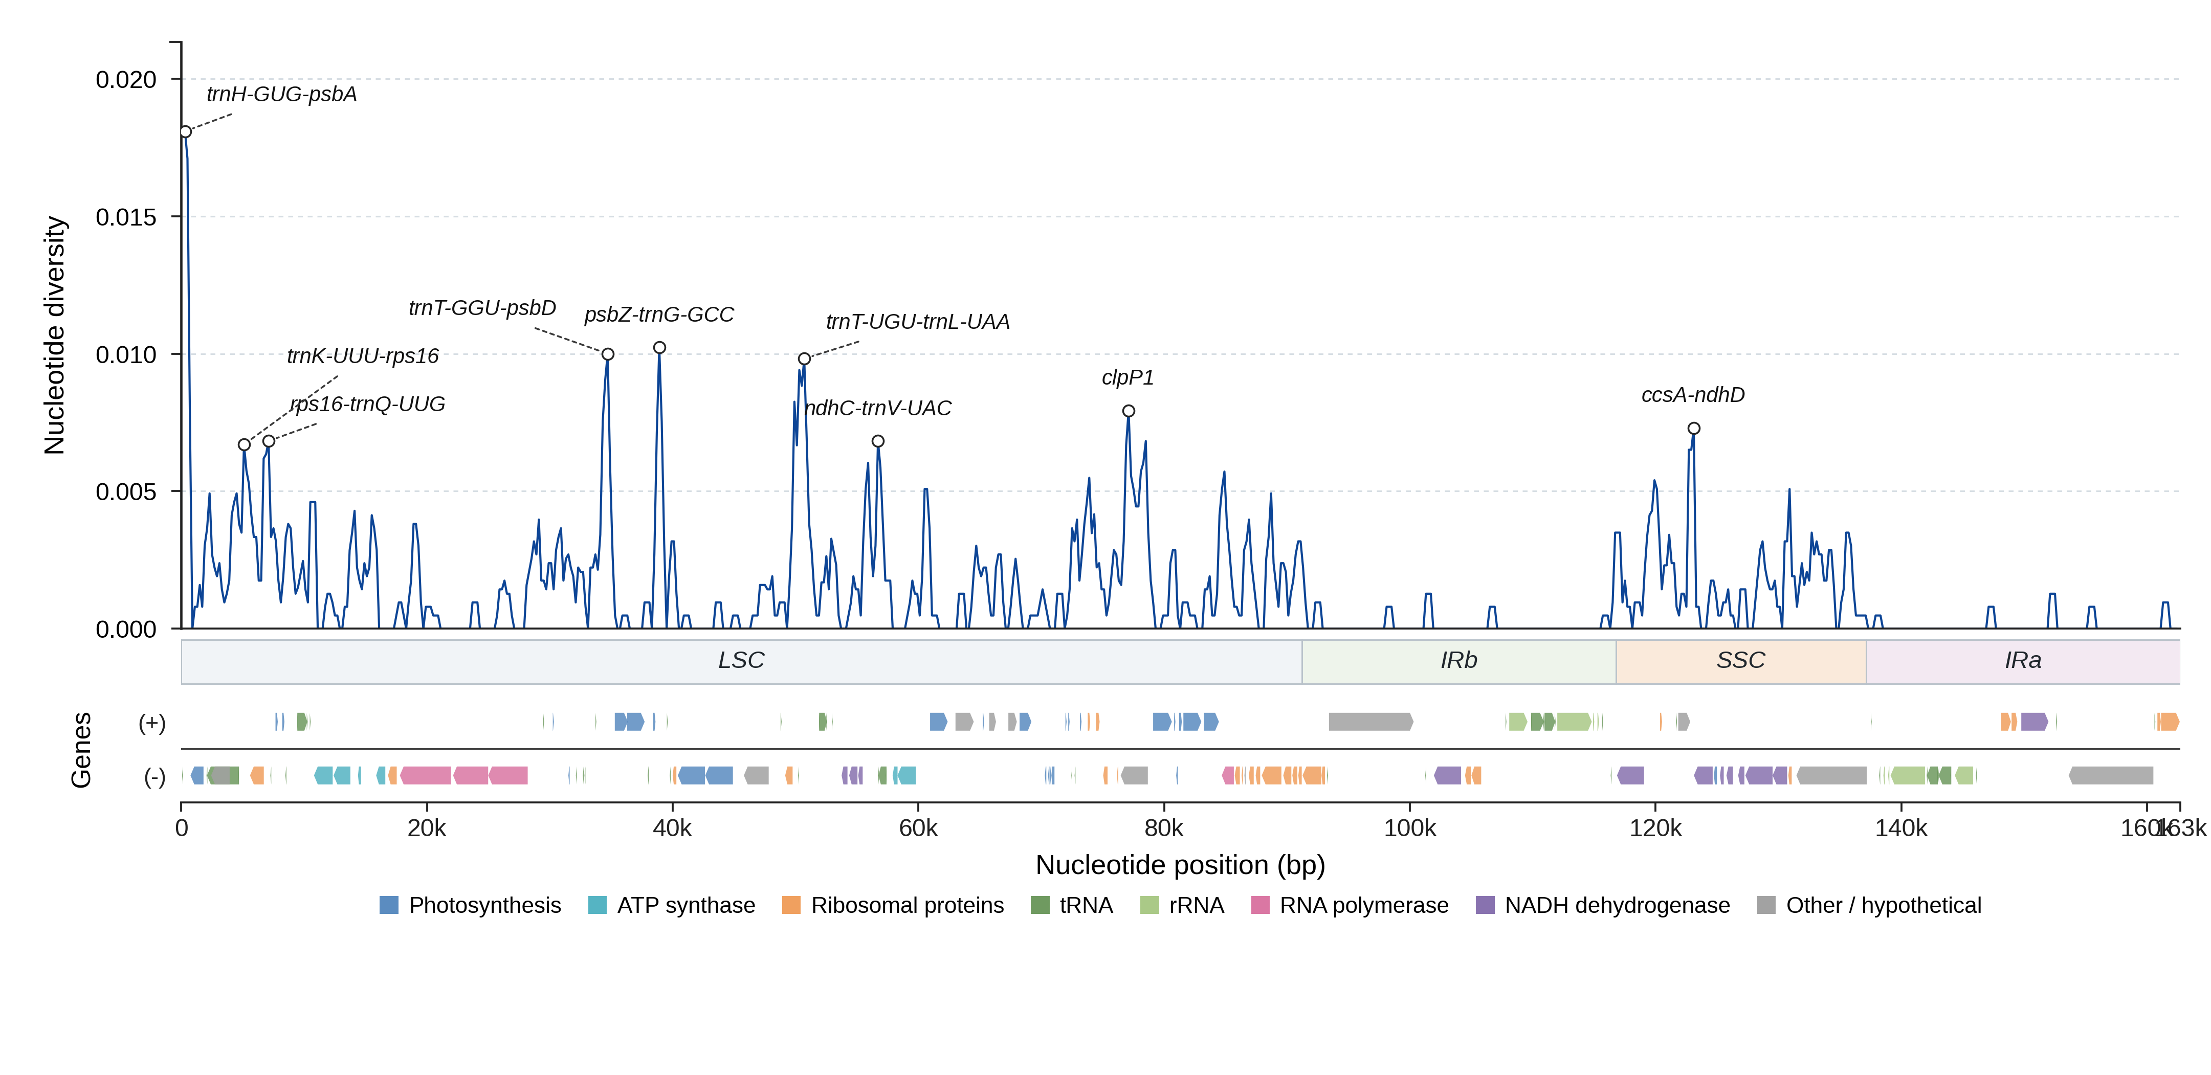
Task: Click the Photosynthesis legend swatch
Action: tap(389, 905)
